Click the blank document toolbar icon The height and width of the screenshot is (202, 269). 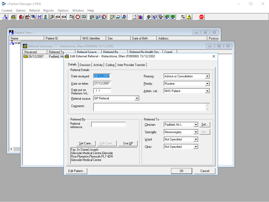pyautogui.click(x=134, y=17)
